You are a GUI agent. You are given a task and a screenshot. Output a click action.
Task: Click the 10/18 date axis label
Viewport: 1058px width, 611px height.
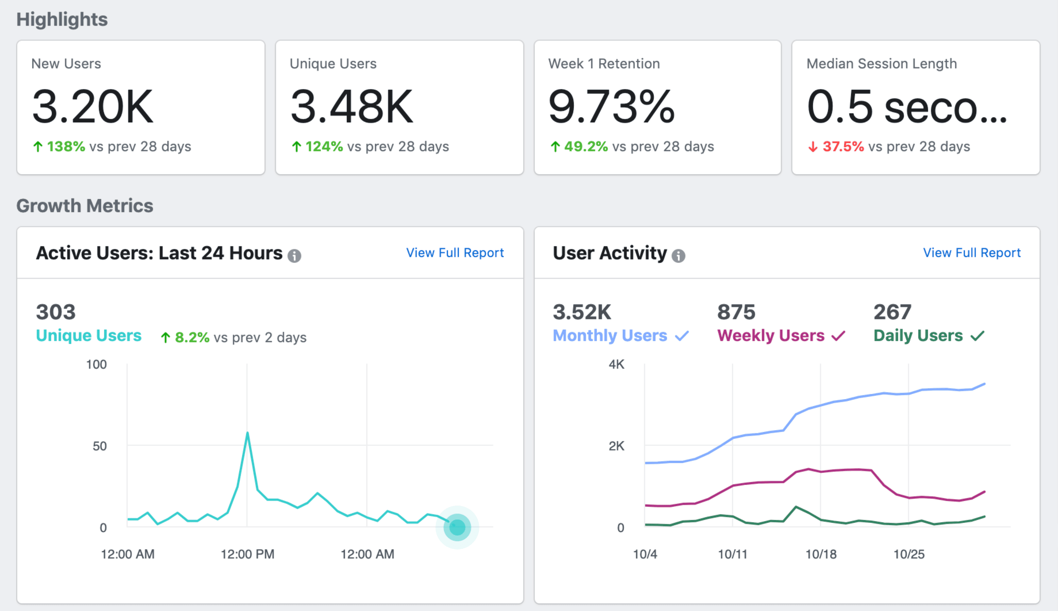click(821, 554)
